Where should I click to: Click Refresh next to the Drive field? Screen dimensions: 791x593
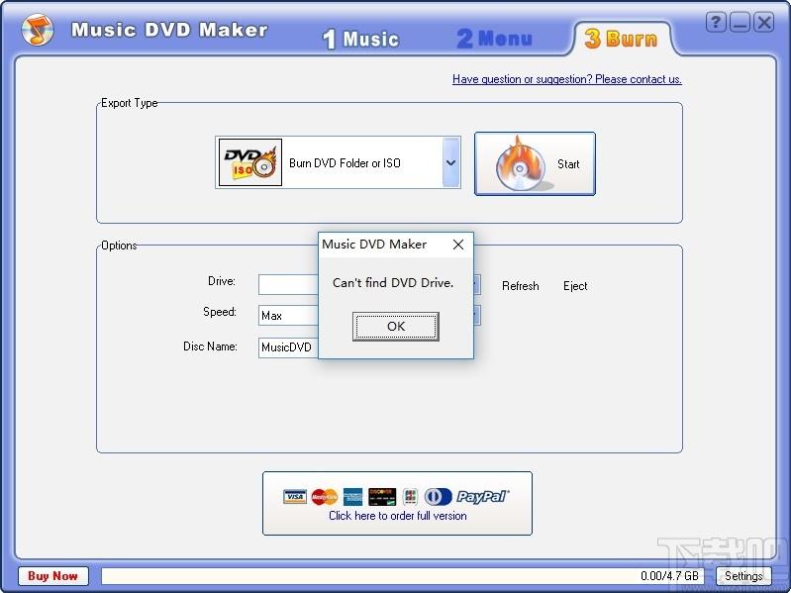click(520, 286)
